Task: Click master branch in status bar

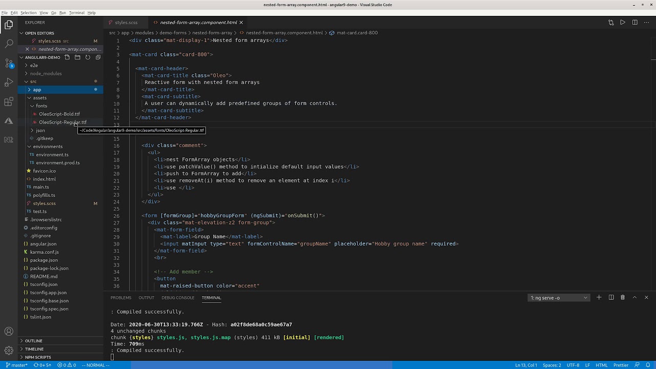Action: tap(16, 365)
